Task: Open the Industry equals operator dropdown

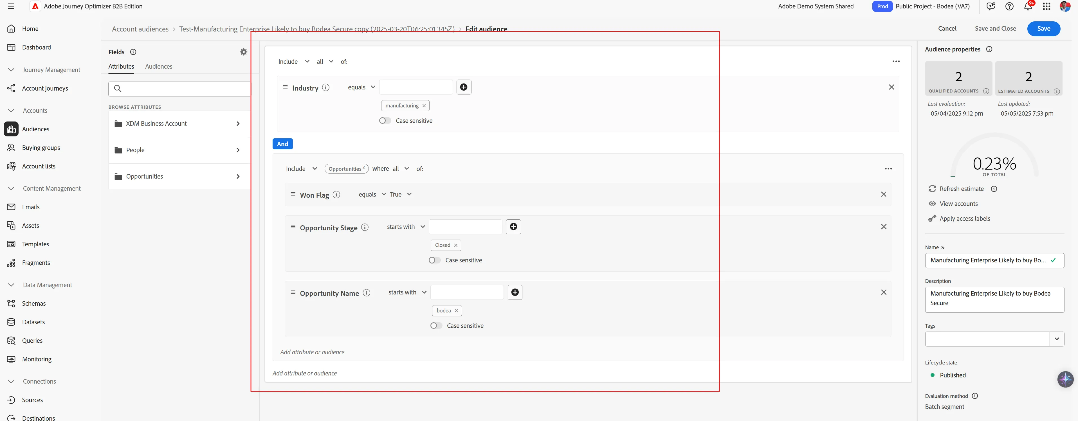Action: 361,87
